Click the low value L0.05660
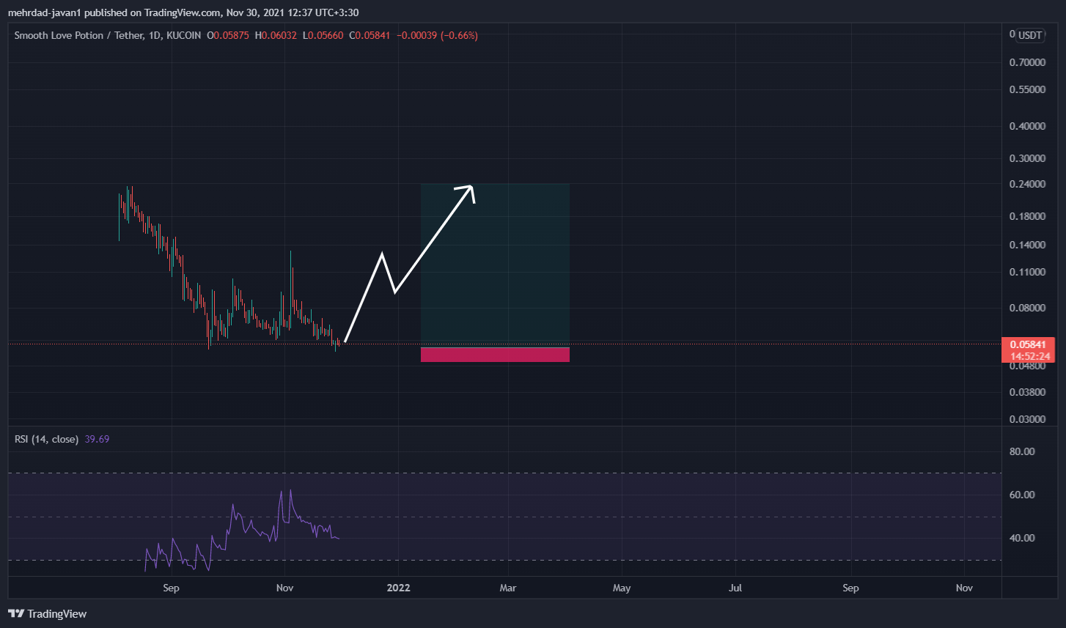 click(322, 35)
